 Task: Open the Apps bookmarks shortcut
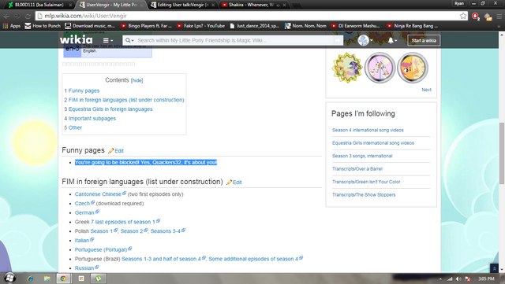click(x=12, y=26)
